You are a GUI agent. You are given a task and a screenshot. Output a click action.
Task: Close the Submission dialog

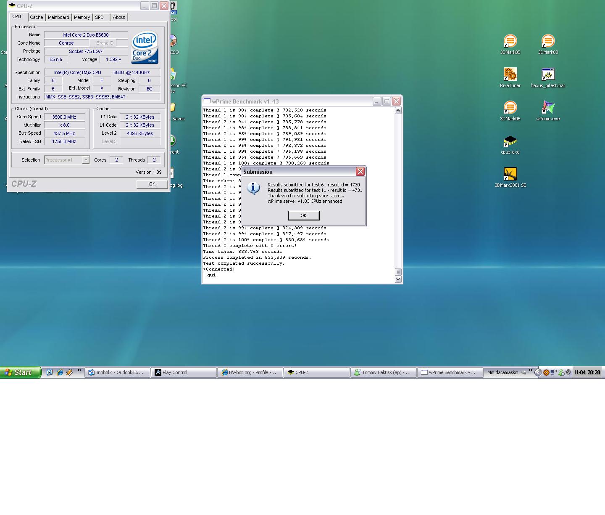(360, 172)
